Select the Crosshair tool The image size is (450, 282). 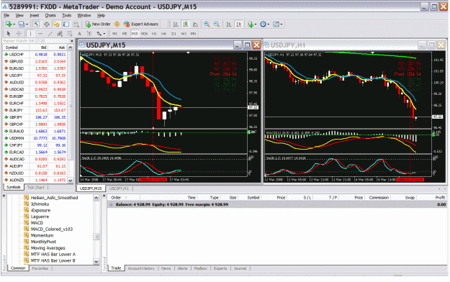[x=19, y=34]
